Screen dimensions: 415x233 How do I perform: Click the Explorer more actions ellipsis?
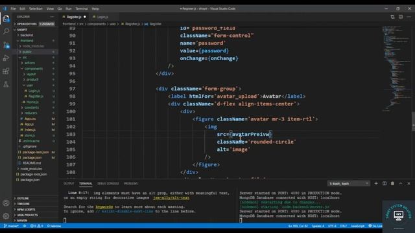52,17
